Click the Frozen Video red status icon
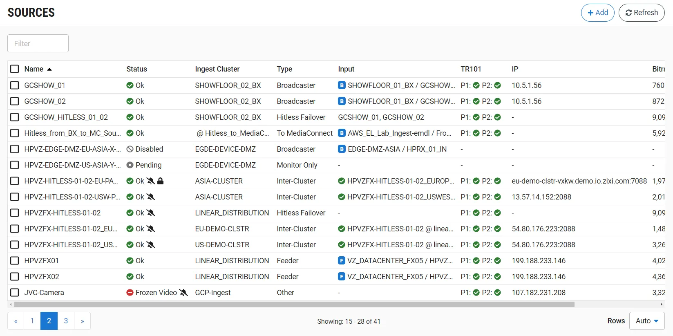The image size is (673, 336). coord(130,293)
